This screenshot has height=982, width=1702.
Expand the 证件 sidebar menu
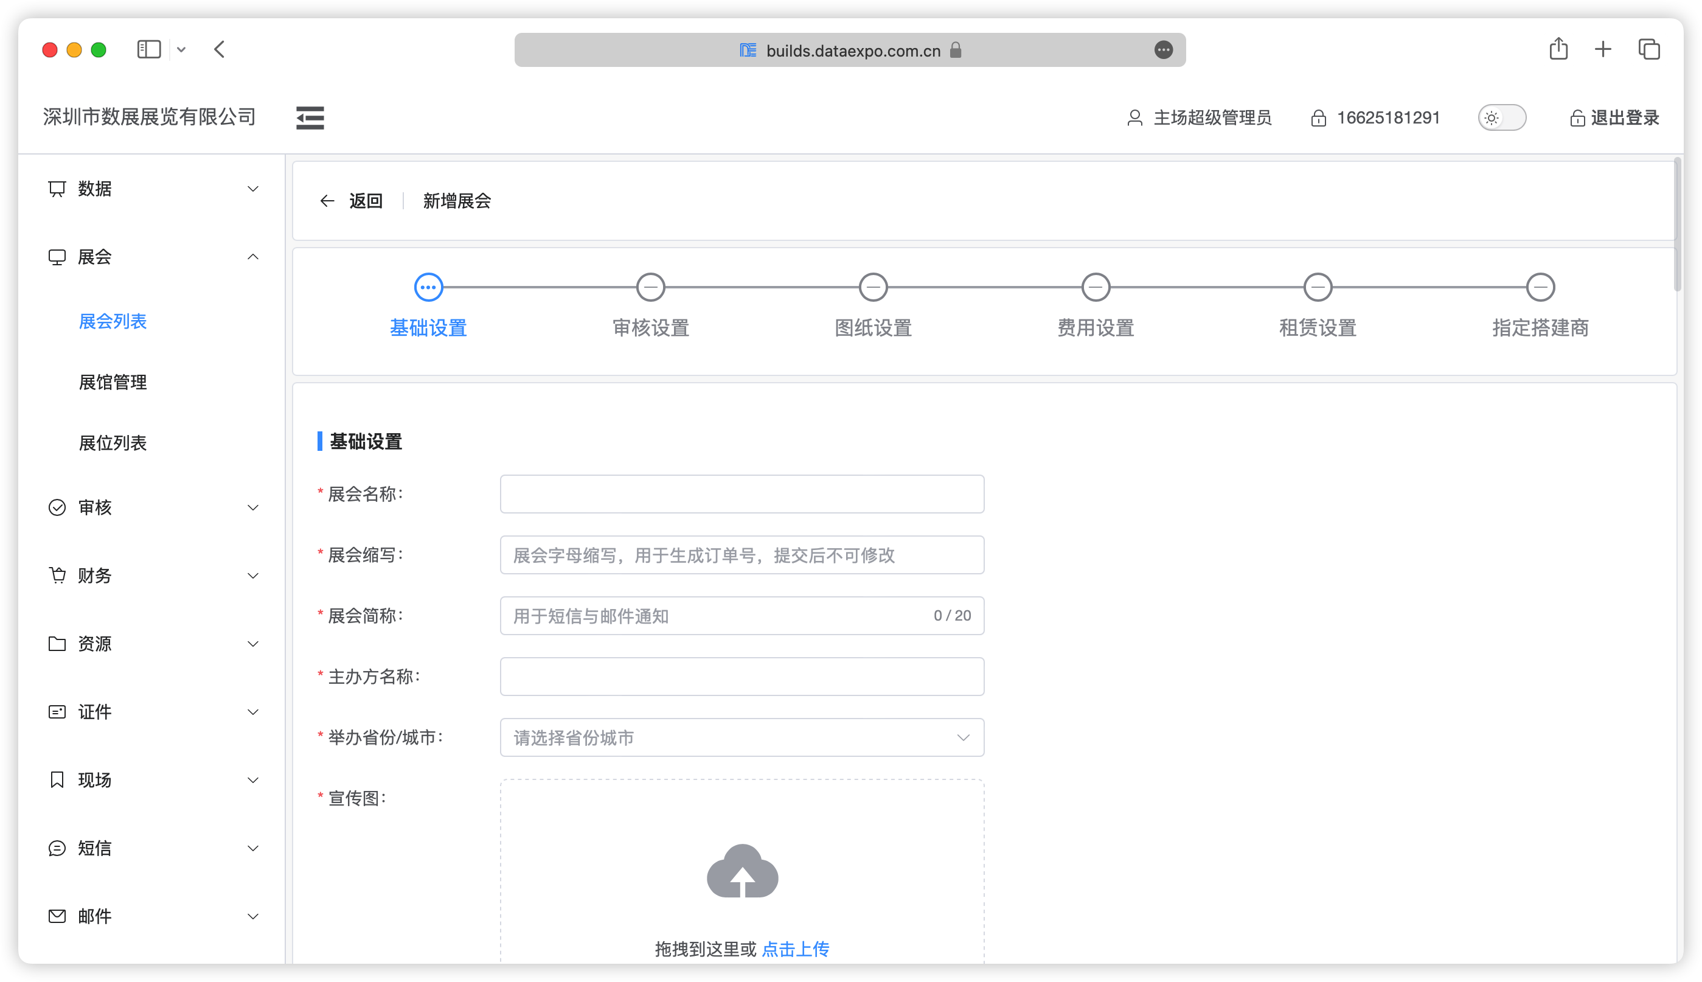[153, 711]
